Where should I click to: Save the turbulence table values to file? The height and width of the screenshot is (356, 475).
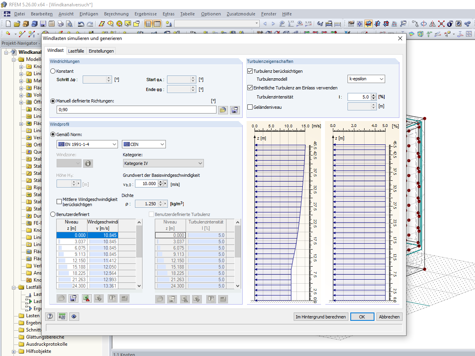coord(172,298)
